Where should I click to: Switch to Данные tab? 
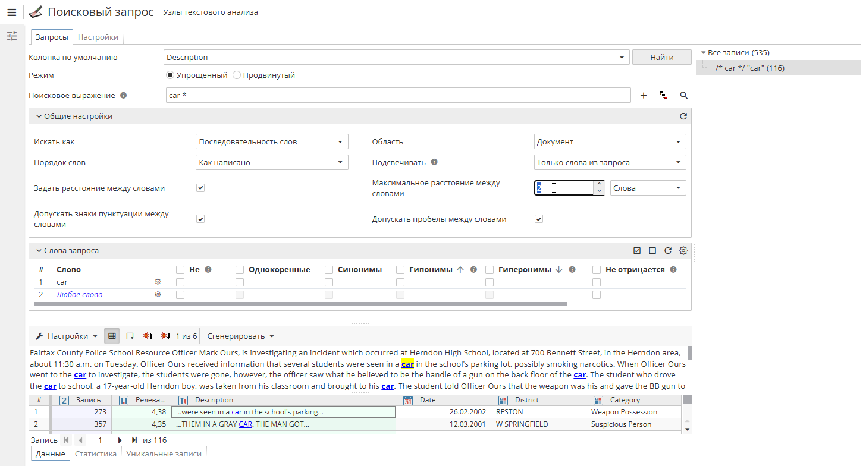click(x=50, y=454)
